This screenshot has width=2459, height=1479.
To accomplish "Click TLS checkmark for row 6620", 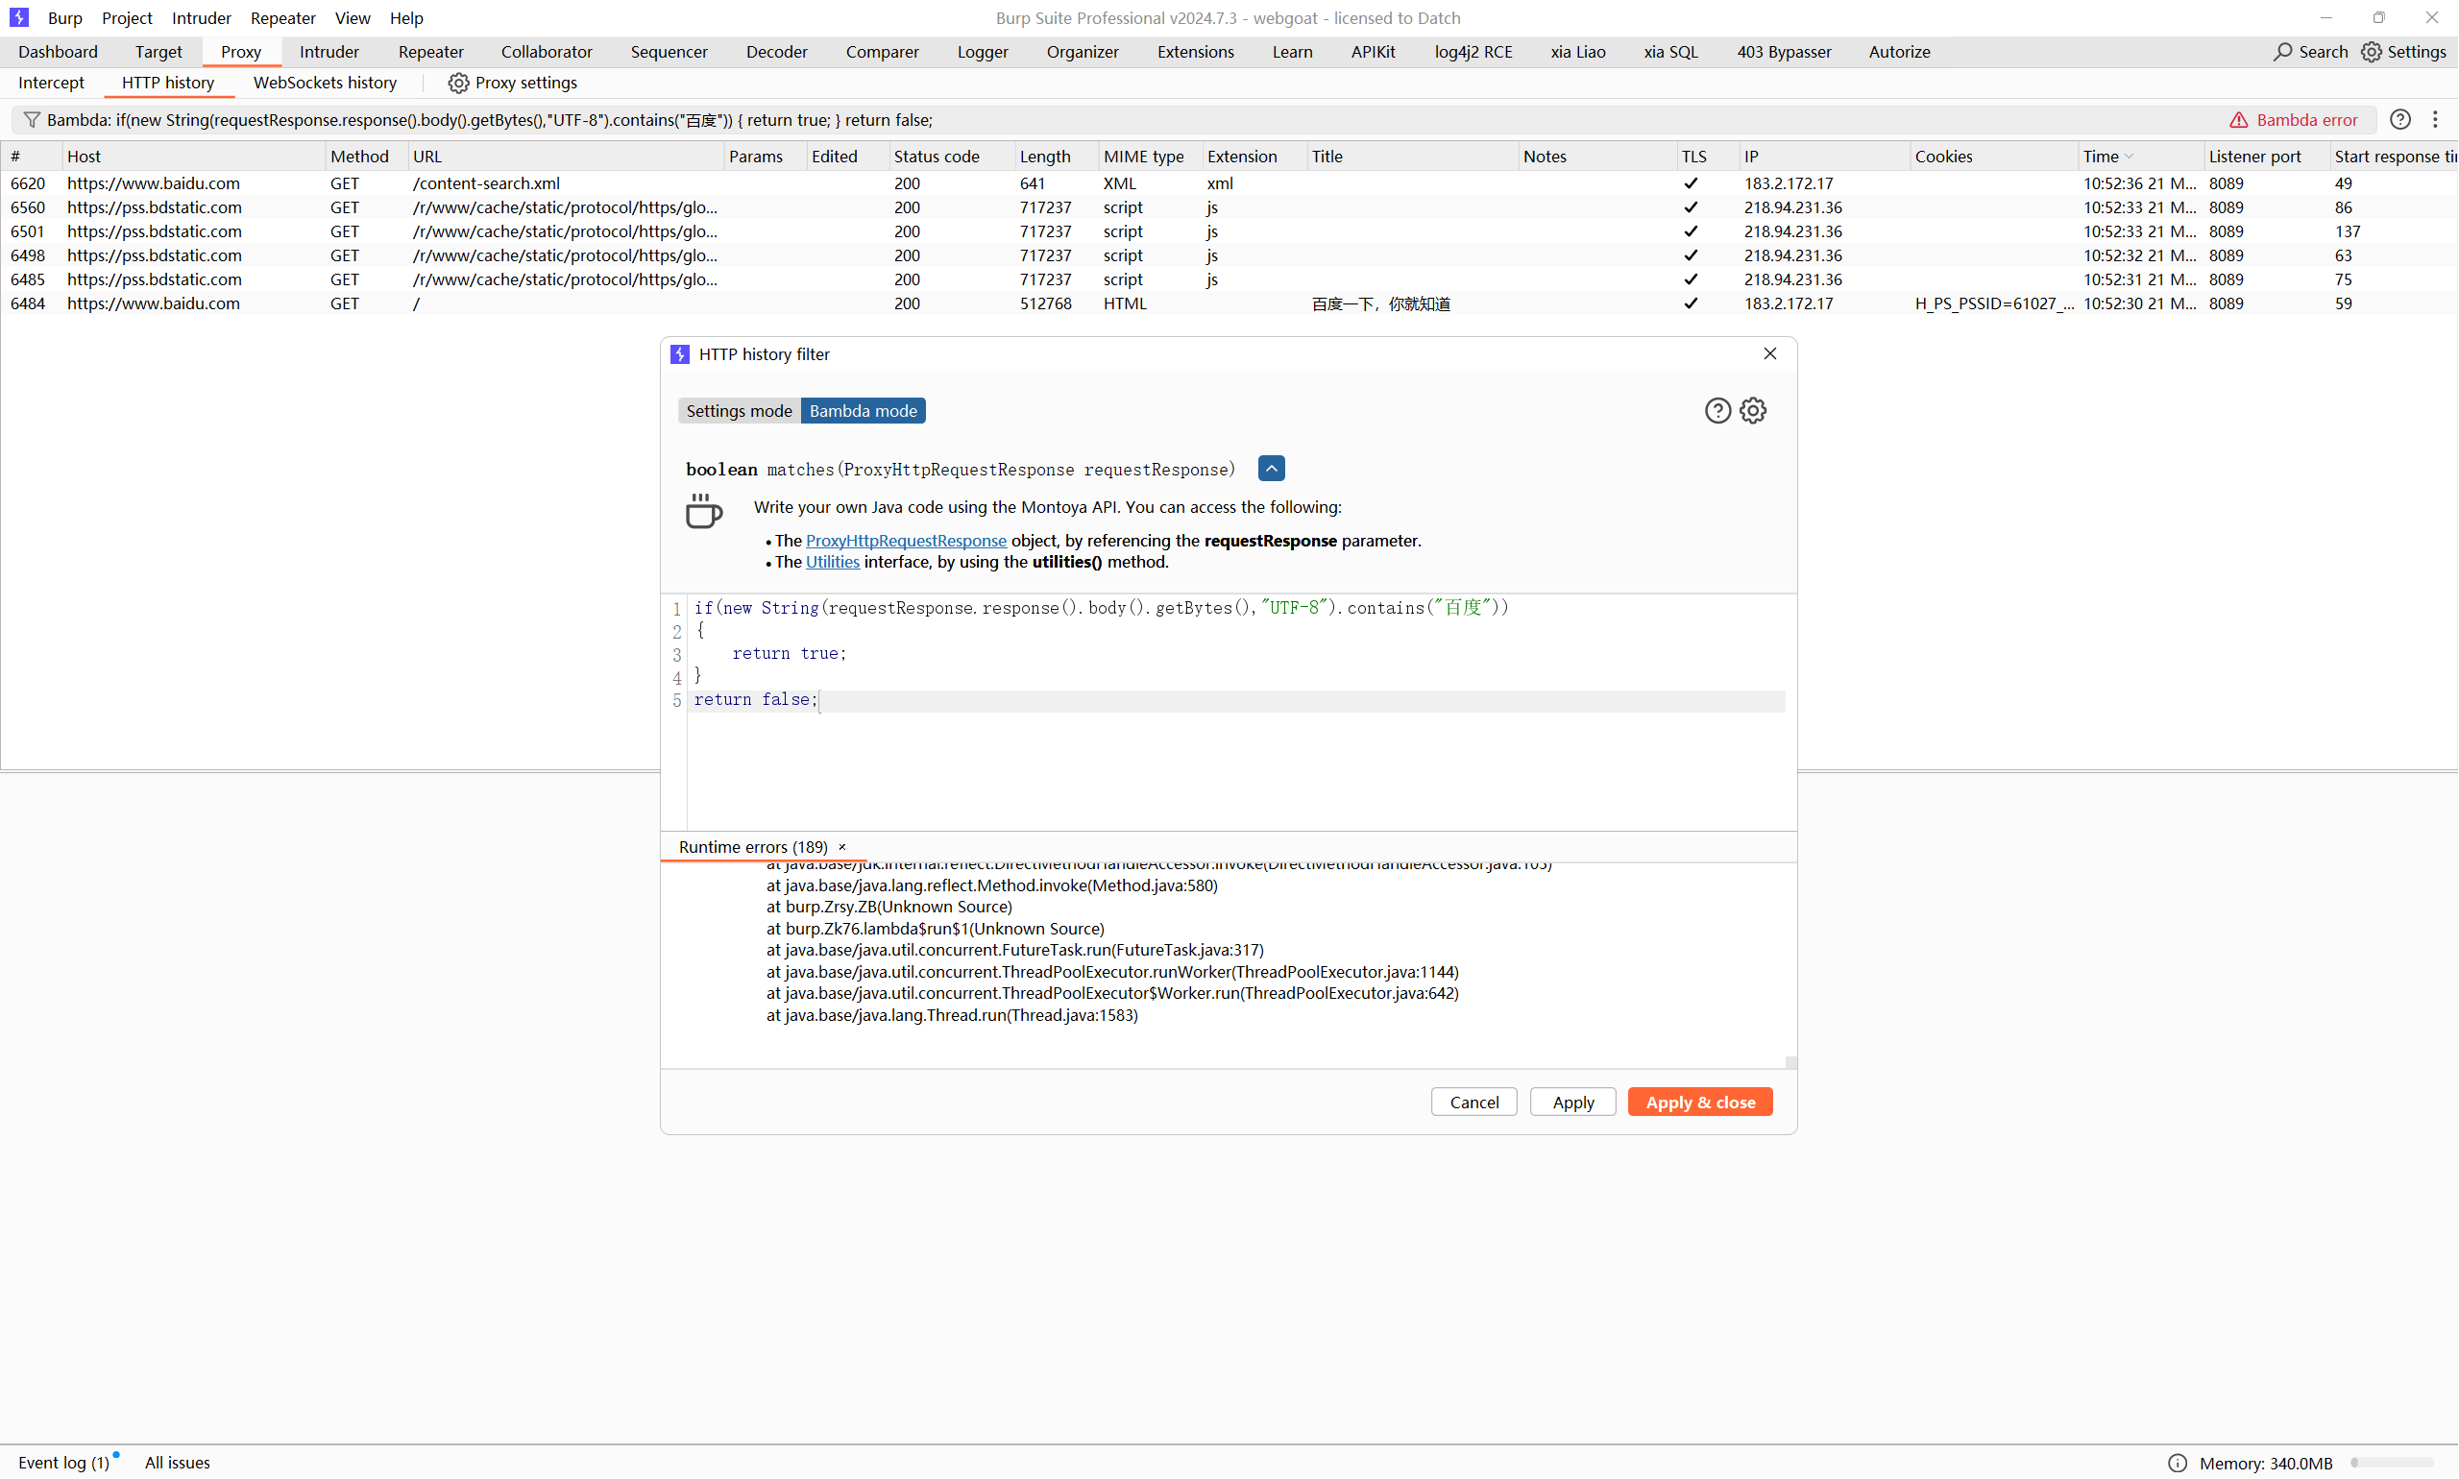I will coord(1692,183).
